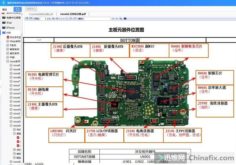The width and height of the screenshot is (236, 165).
Task: Click the 主板元器件位置图 page title
Action: coord(126,30)
